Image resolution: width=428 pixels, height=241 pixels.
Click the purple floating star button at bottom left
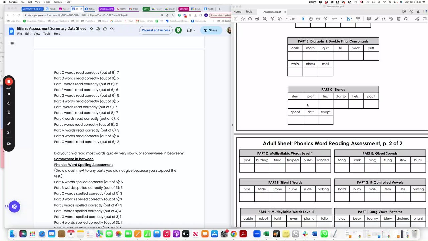click(x=14, y=207)
